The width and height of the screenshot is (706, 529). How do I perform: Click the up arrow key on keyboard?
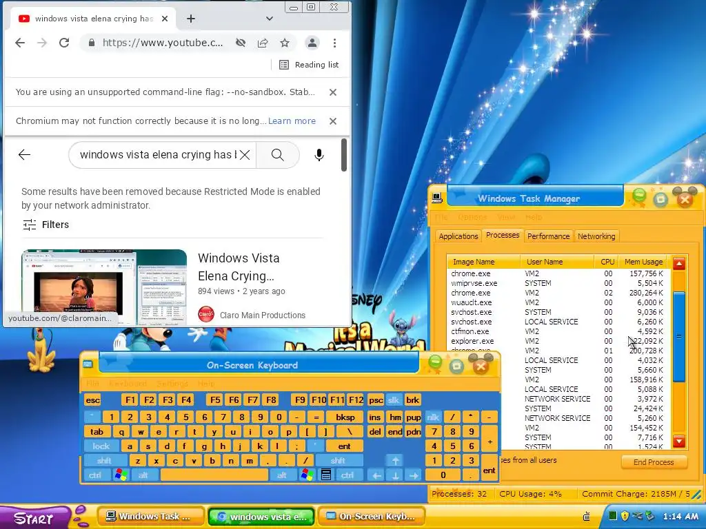(395, 461)
